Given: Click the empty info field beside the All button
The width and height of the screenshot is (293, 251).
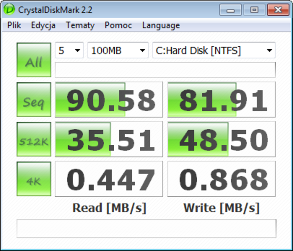Looking at the screenshot, I should click(165, 70).
